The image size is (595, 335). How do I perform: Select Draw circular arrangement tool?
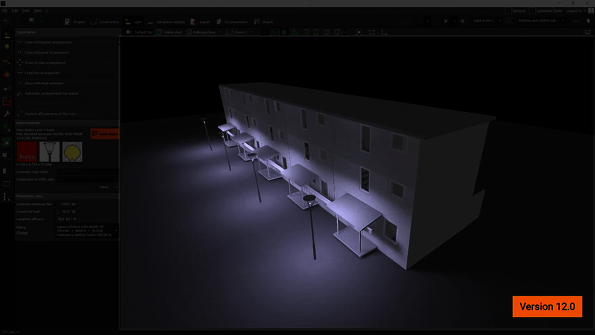point(45,63)
